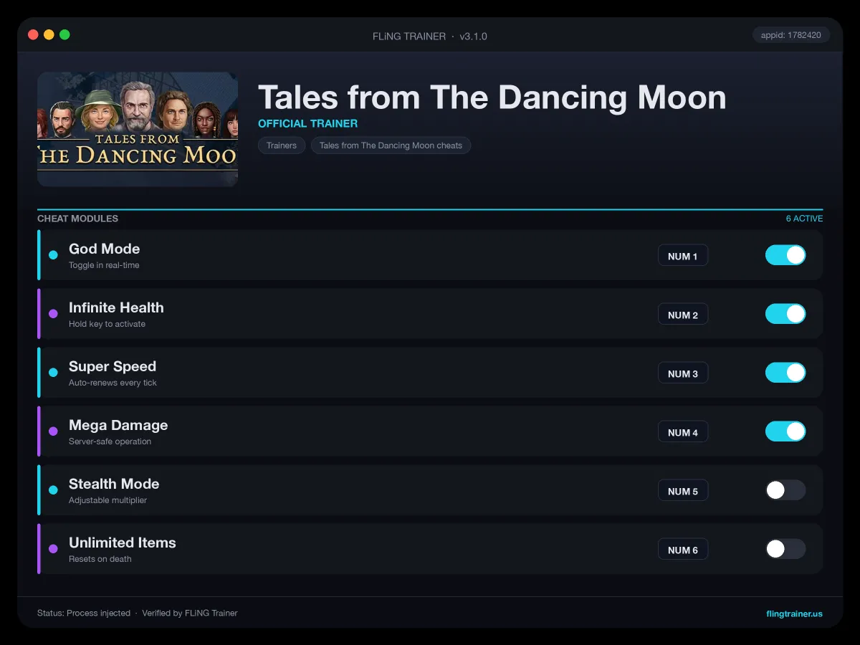Click 'Verified by FLiNG Trainer' text

pyautogui.click(x=190, y=613)
